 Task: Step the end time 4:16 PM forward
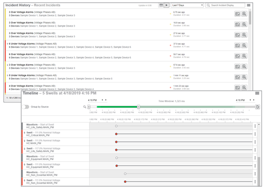point(254,100)
